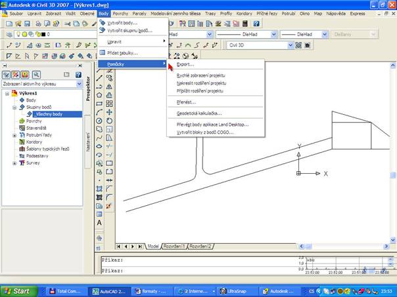The width and height of the screenshot is (397, 297).
Task: Switch to the Nastavení Toolspace tab
Action: pyautogui.click(x=88, y=142)
